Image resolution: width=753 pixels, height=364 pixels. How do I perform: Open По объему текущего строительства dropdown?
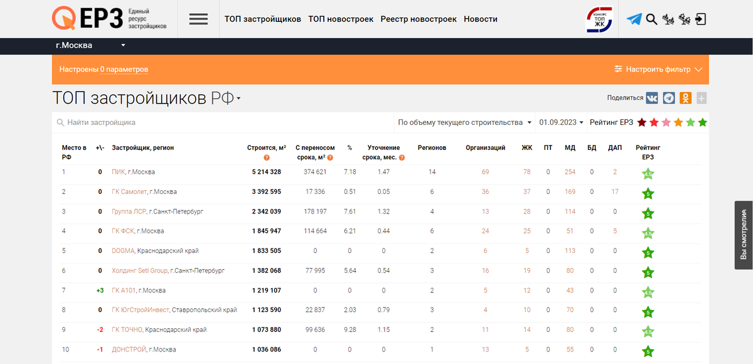coord(465,122)
